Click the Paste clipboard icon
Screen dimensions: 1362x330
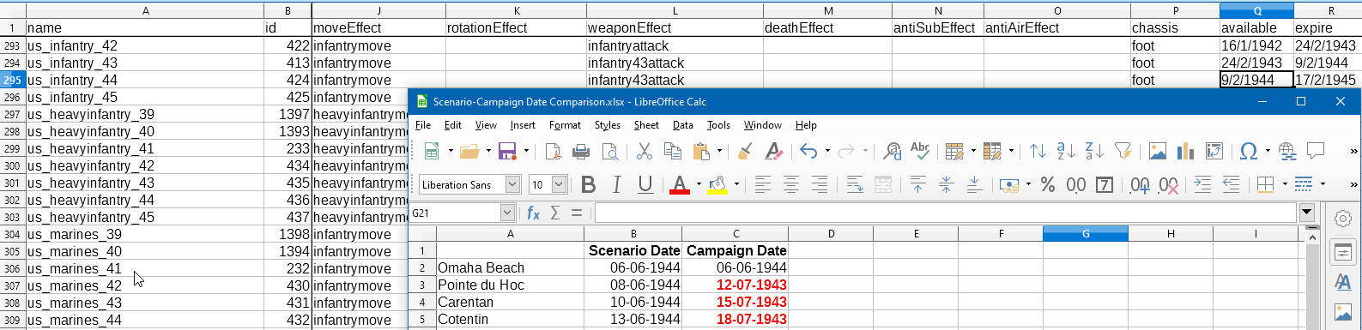pyautogui.click(x=701, y=152)
